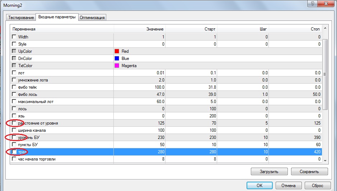This screenshot has width=337, height=191.
Task: Click the Значение column header
Action: pos(140,29)
